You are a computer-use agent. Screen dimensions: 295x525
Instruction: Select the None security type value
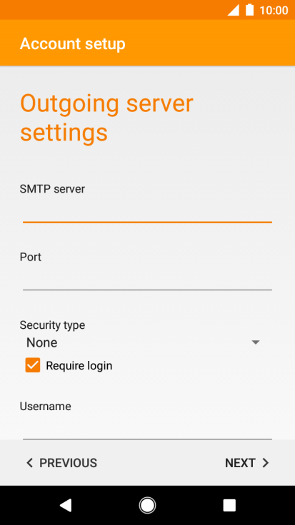click(x=42, y=342)
